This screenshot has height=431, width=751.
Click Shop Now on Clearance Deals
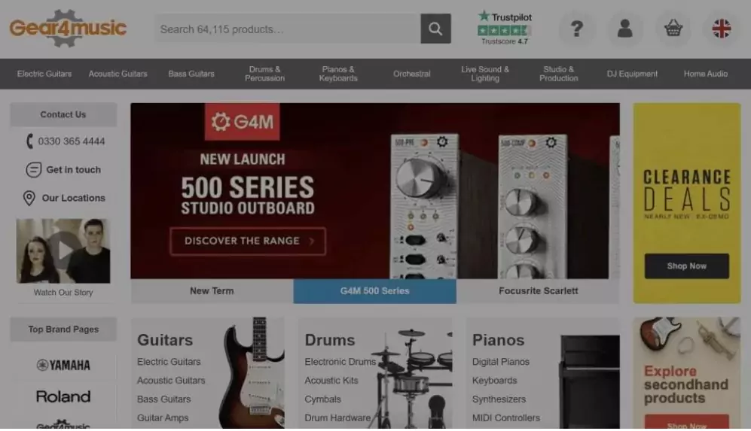coord(686,266)
